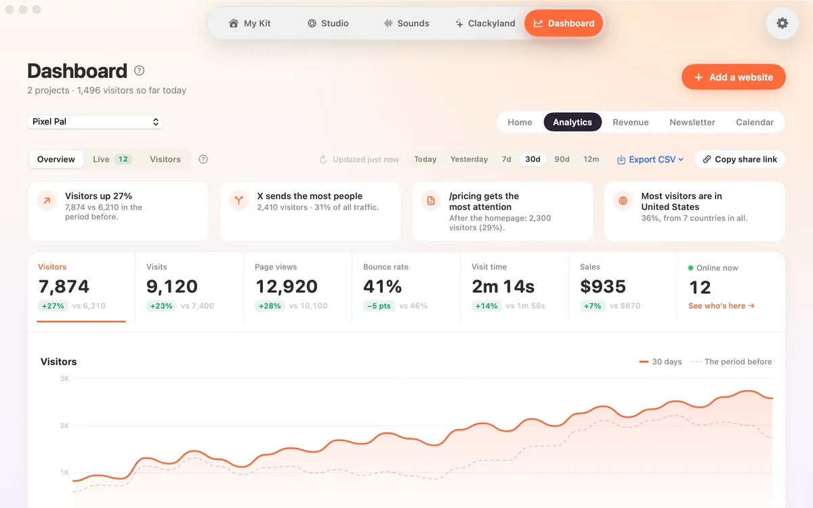Click the 3K axis label on chart
The image size is (813, 508).
(64, 379)
